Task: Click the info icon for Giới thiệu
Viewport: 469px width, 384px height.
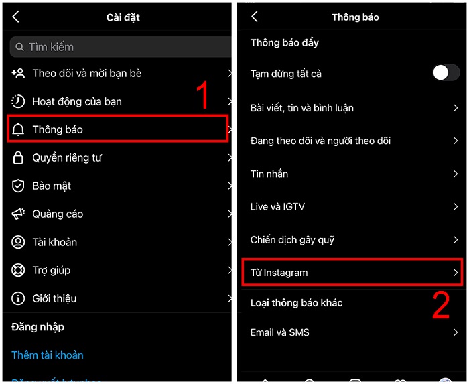Action: pos(18,298)
